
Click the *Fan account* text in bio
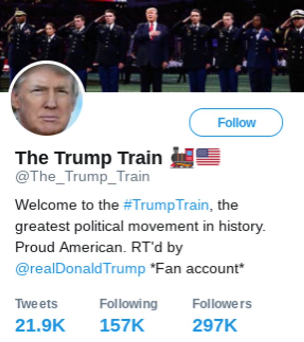[197, 269]
